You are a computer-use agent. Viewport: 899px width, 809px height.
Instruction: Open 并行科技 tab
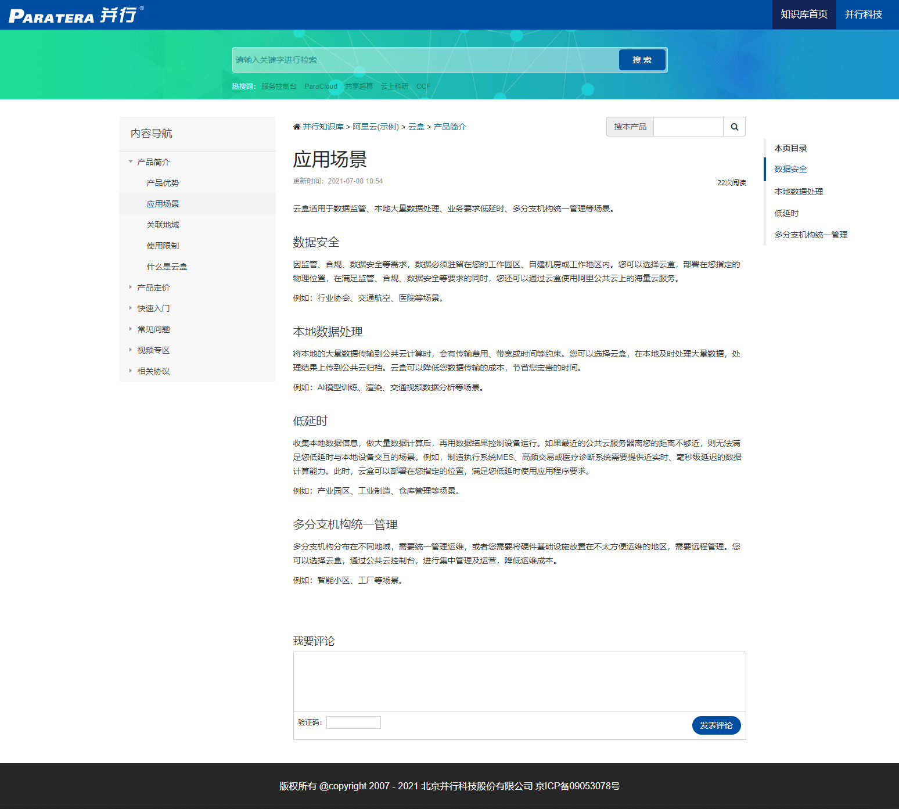coord(863,15)
